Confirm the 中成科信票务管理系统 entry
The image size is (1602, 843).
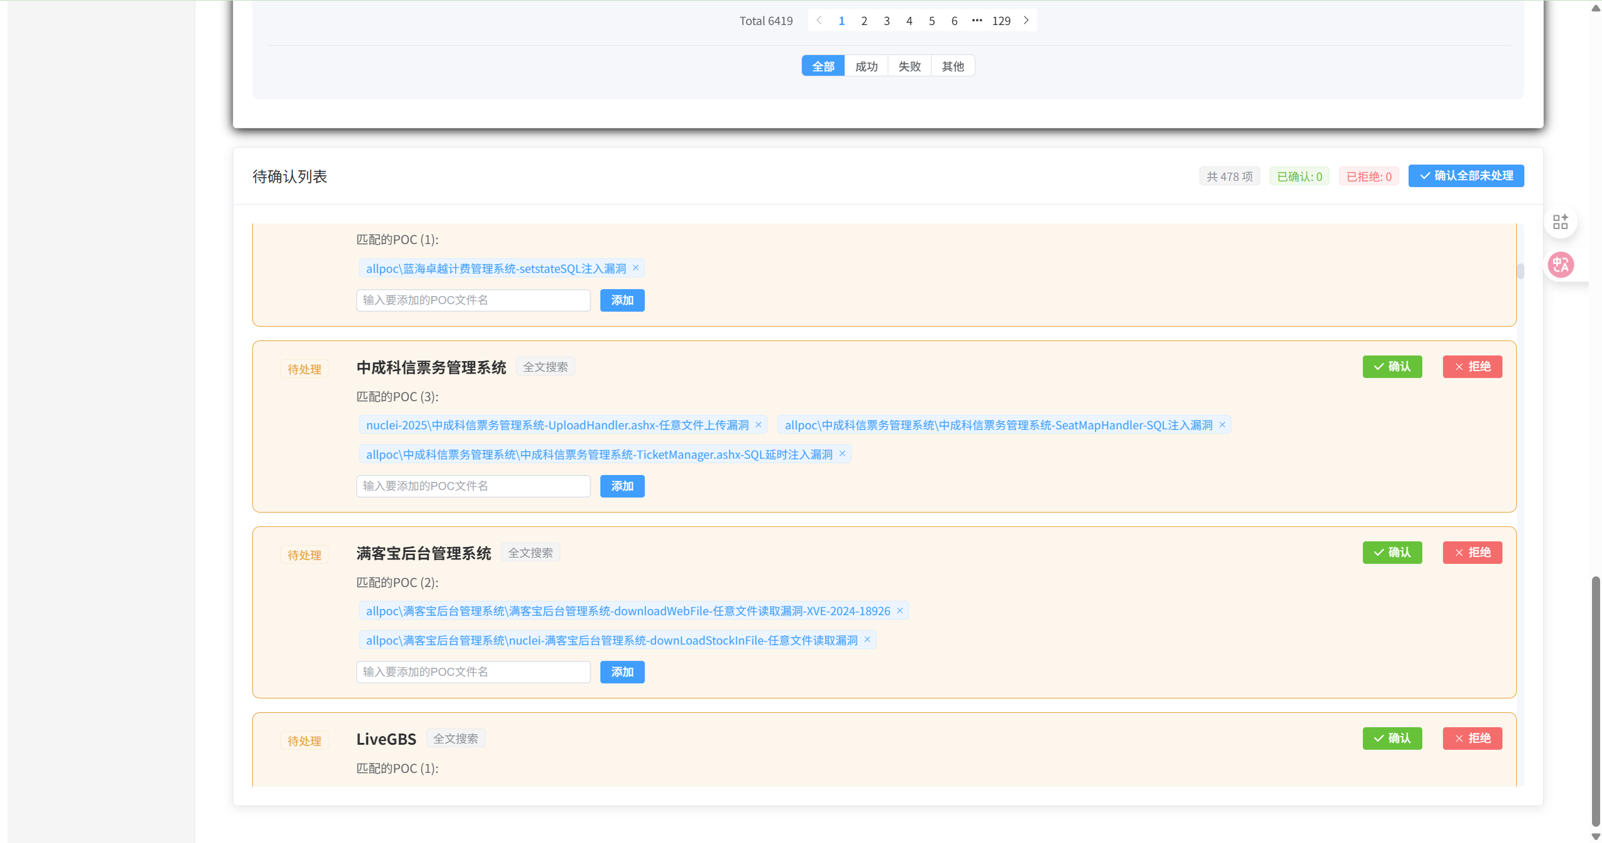[x=1392, y=366]
